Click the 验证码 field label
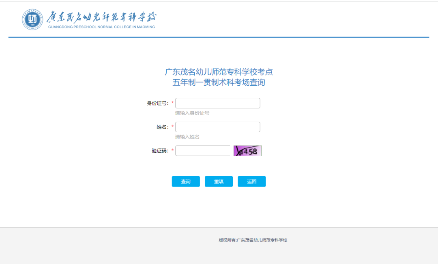 160,151
